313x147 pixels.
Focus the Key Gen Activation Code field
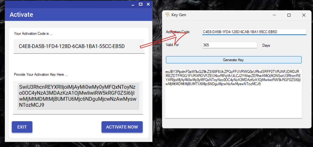tap(254, 32)
